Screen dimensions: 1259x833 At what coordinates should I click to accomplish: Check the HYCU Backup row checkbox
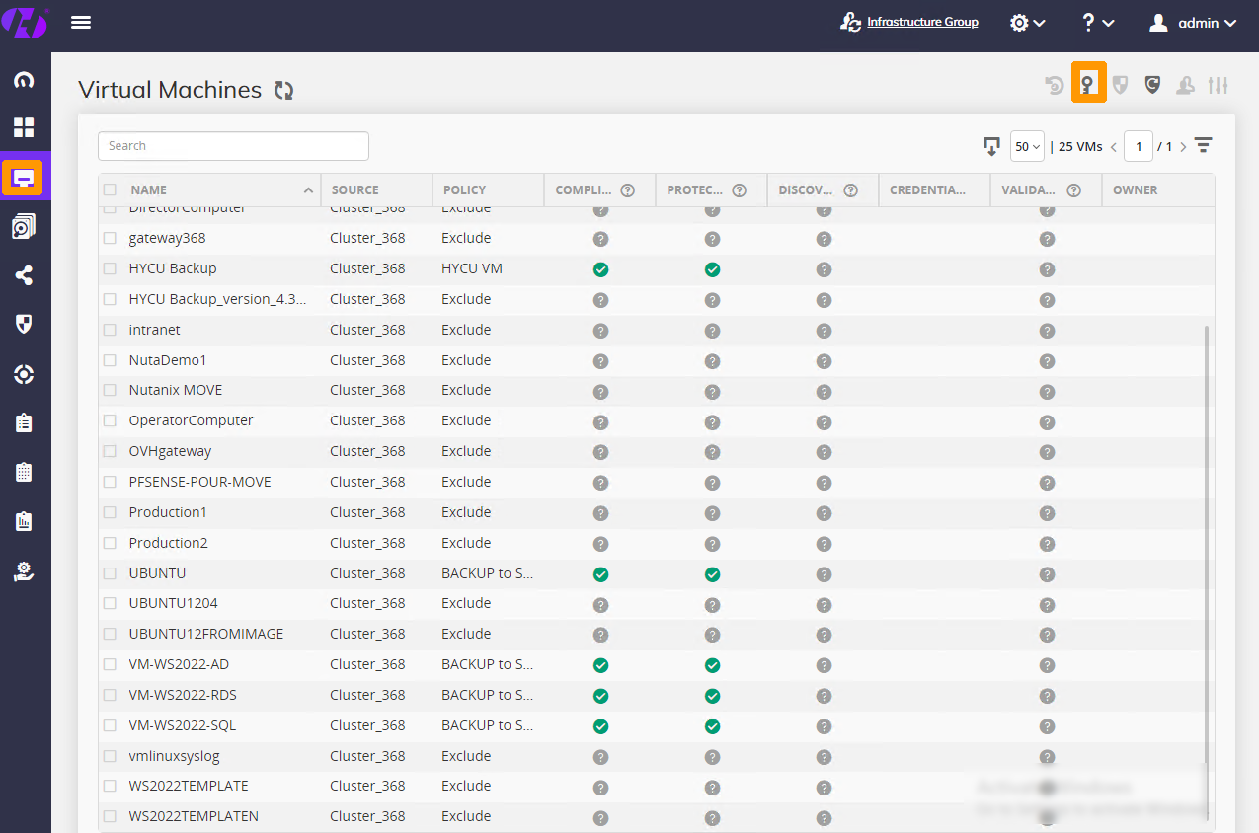coord(110,268)
